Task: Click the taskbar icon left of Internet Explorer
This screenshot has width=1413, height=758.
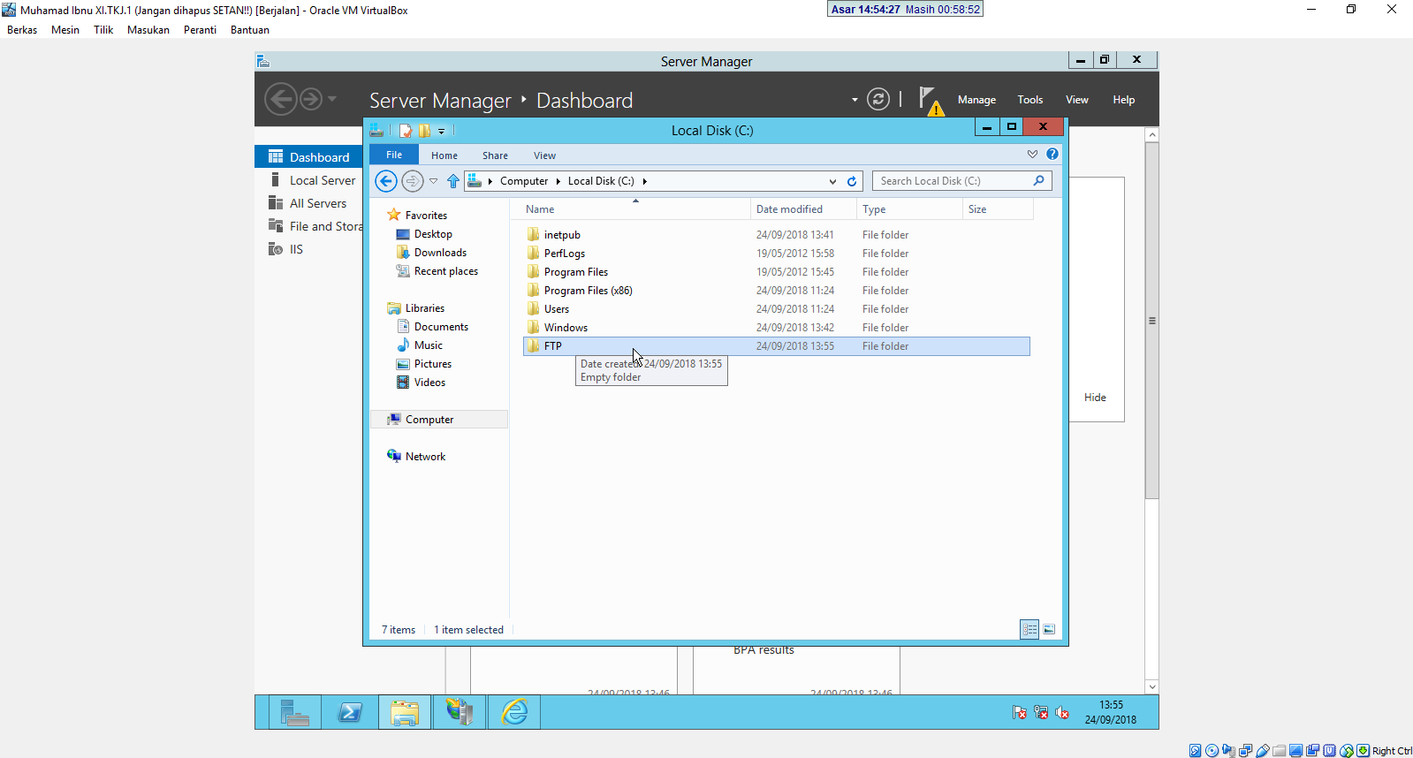Action: tap(460, 712)
